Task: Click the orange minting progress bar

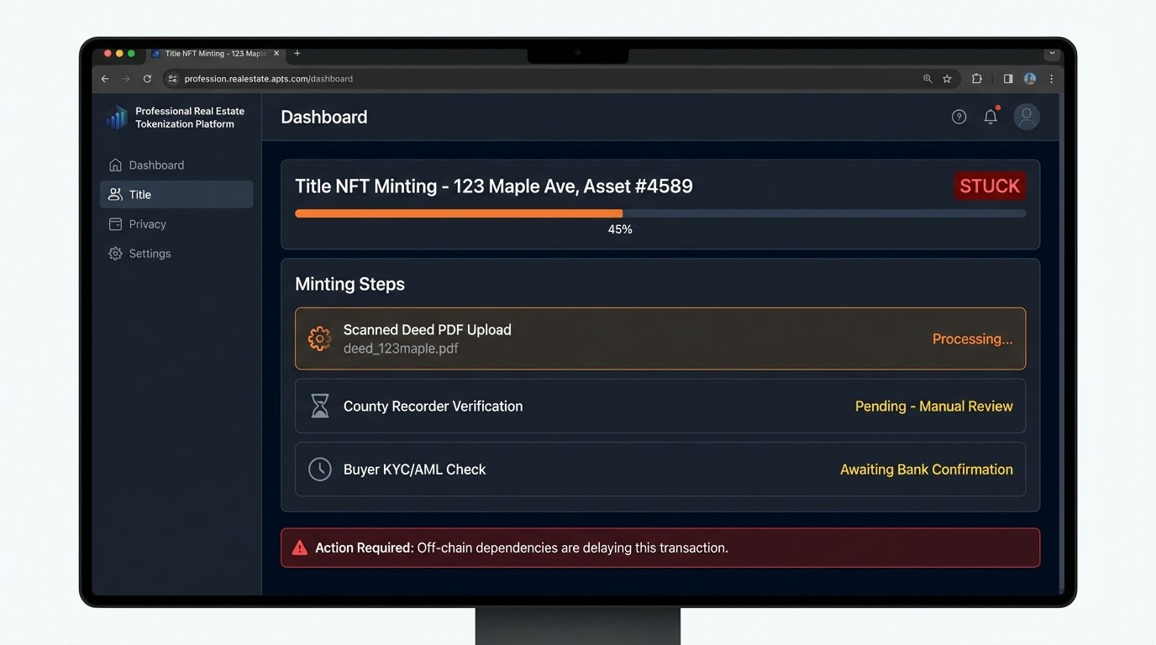Action: click(x=459, y=214)
